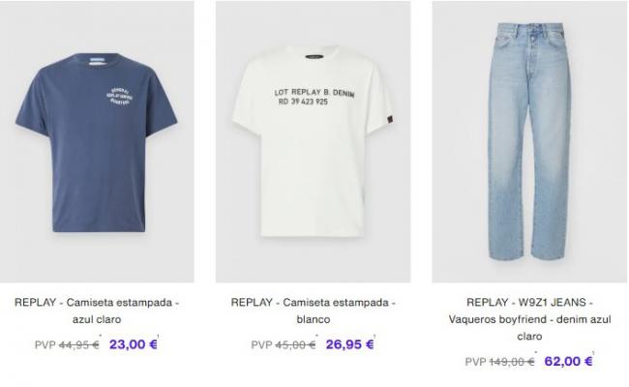Select the 62,00 € sale price
Image resolution: width=629 pixels, height=387 pixels.
pos(568,361)
